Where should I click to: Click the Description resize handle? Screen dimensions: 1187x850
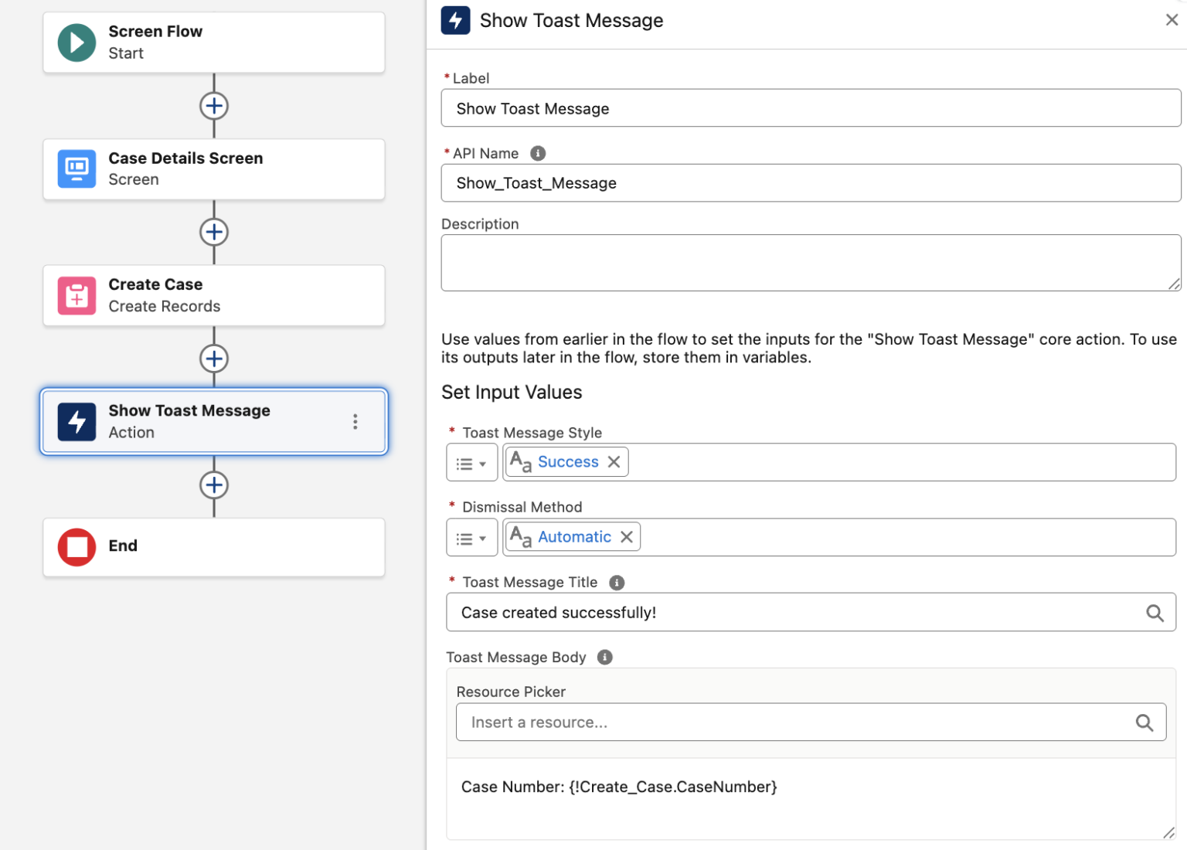(1174, 284)
